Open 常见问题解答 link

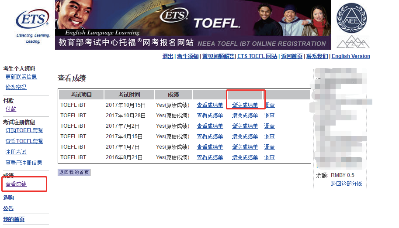(218, 56)
